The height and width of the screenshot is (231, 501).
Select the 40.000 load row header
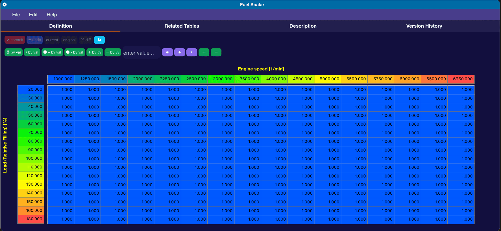coord(31,106)
